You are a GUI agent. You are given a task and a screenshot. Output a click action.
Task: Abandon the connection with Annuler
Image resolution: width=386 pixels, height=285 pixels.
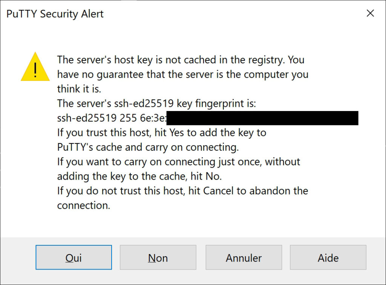tap(244, 257)
